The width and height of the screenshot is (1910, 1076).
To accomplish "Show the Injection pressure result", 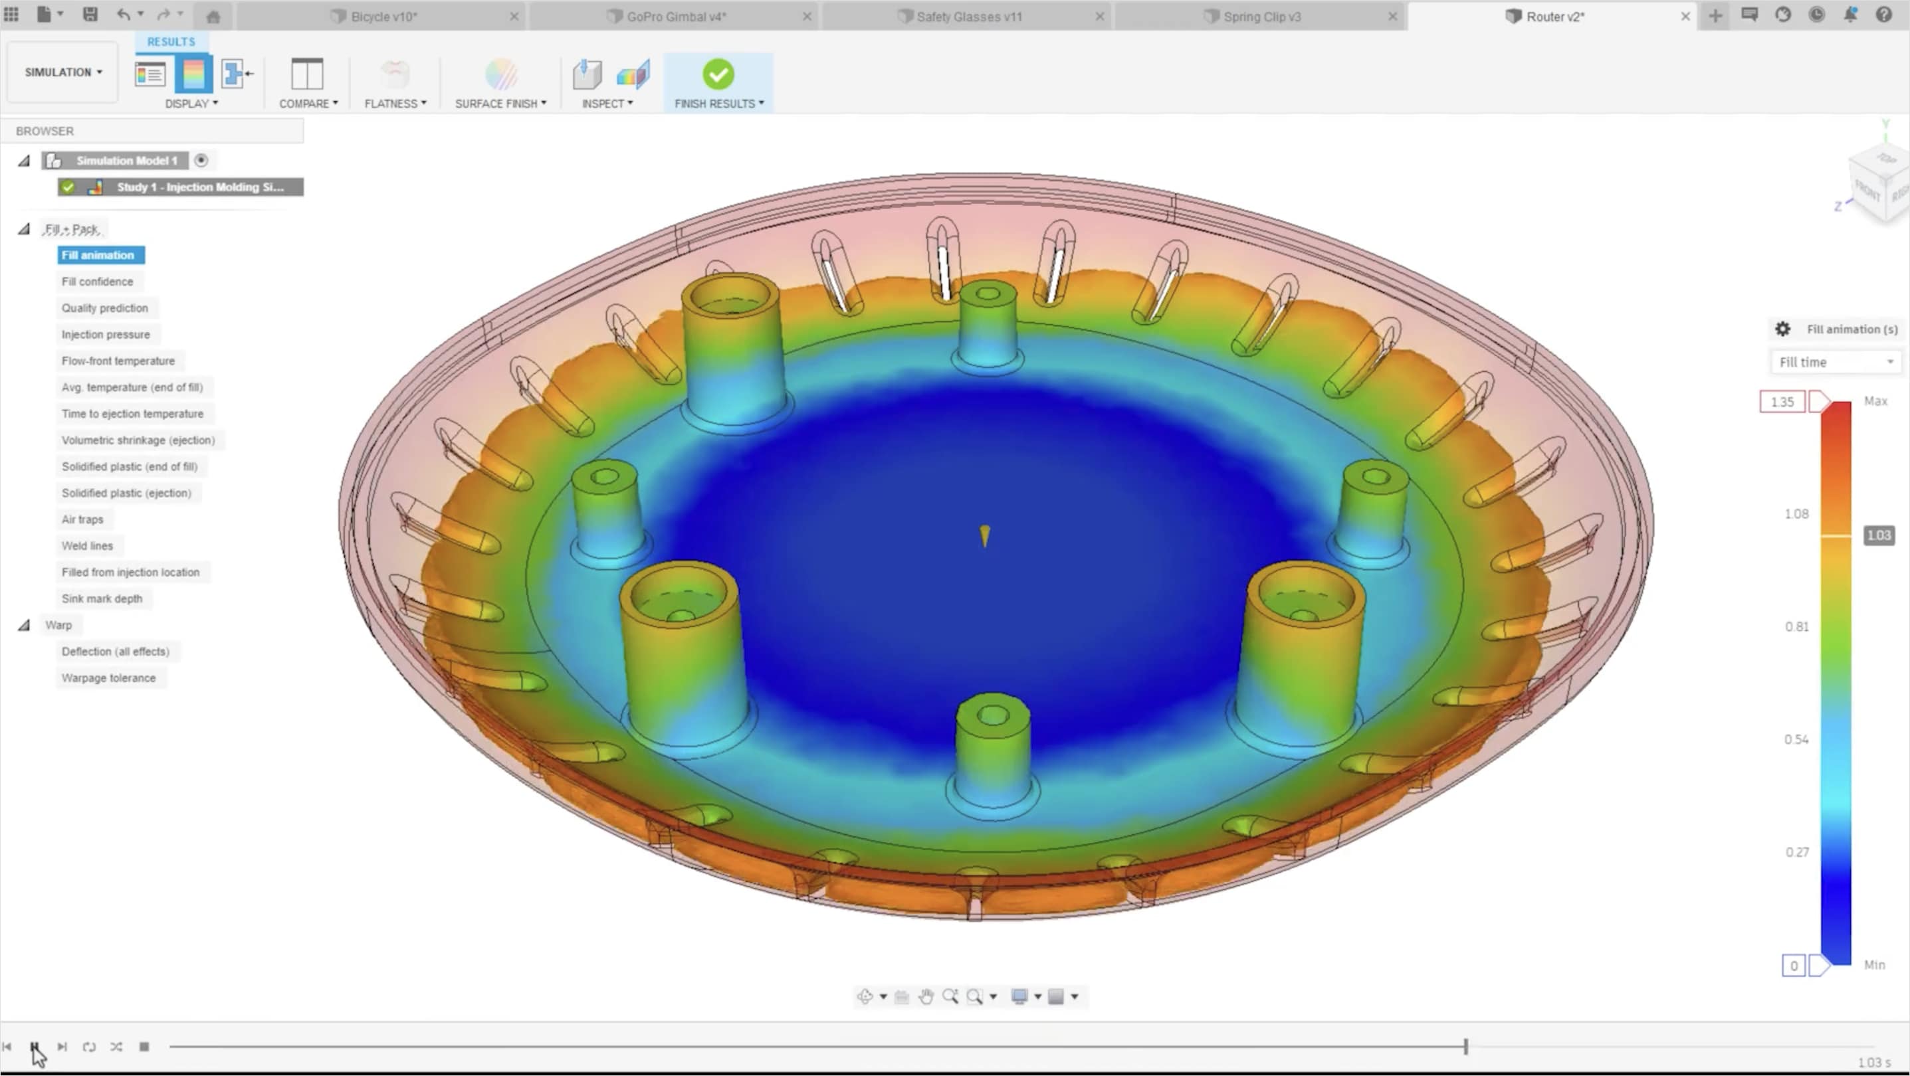I will pyautogui.click(x=105, y=334).
